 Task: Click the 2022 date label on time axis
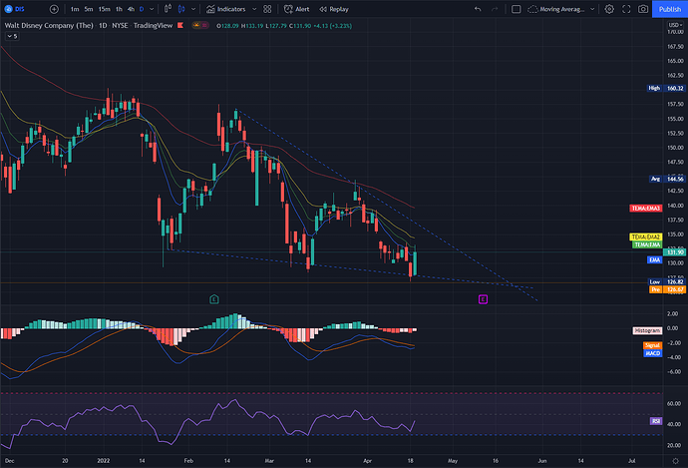(x=103, y=461)
